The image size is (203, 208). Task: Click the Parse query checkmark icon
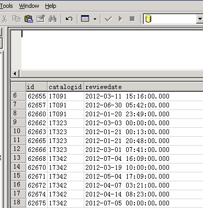pyautogui.click(x=108, y=19)
